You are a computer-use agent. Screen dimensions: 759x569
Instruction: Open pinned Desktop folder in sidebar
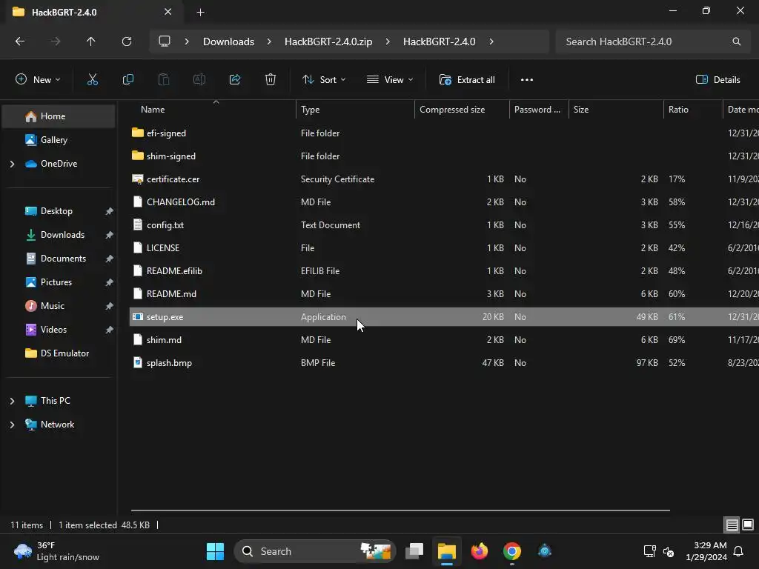[59, 211]
